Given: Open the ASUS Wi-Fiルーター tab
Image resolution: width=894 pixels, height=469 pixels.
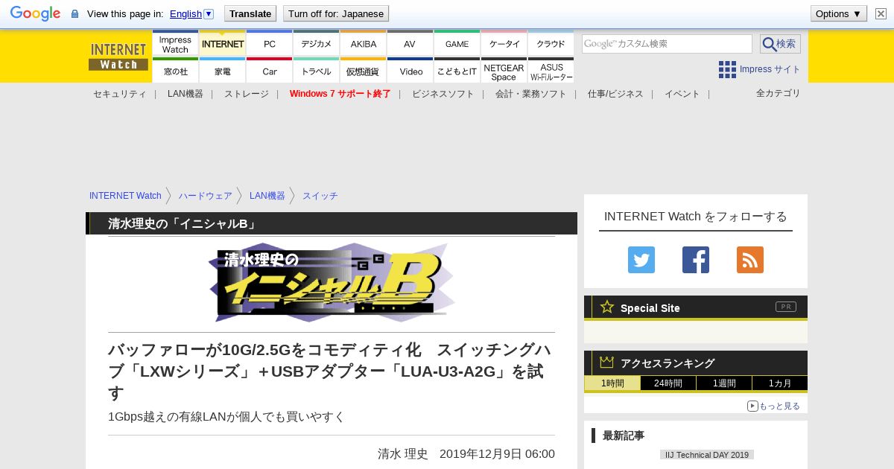Looking at the screenshot, I should pyautogui.click(x=551, y=71).
